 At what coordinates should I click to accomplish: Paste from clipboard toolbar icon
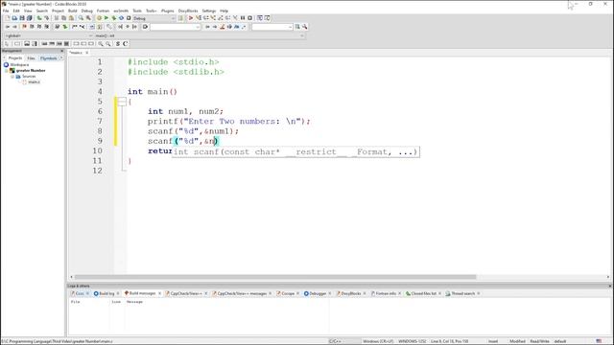point(71,18)
